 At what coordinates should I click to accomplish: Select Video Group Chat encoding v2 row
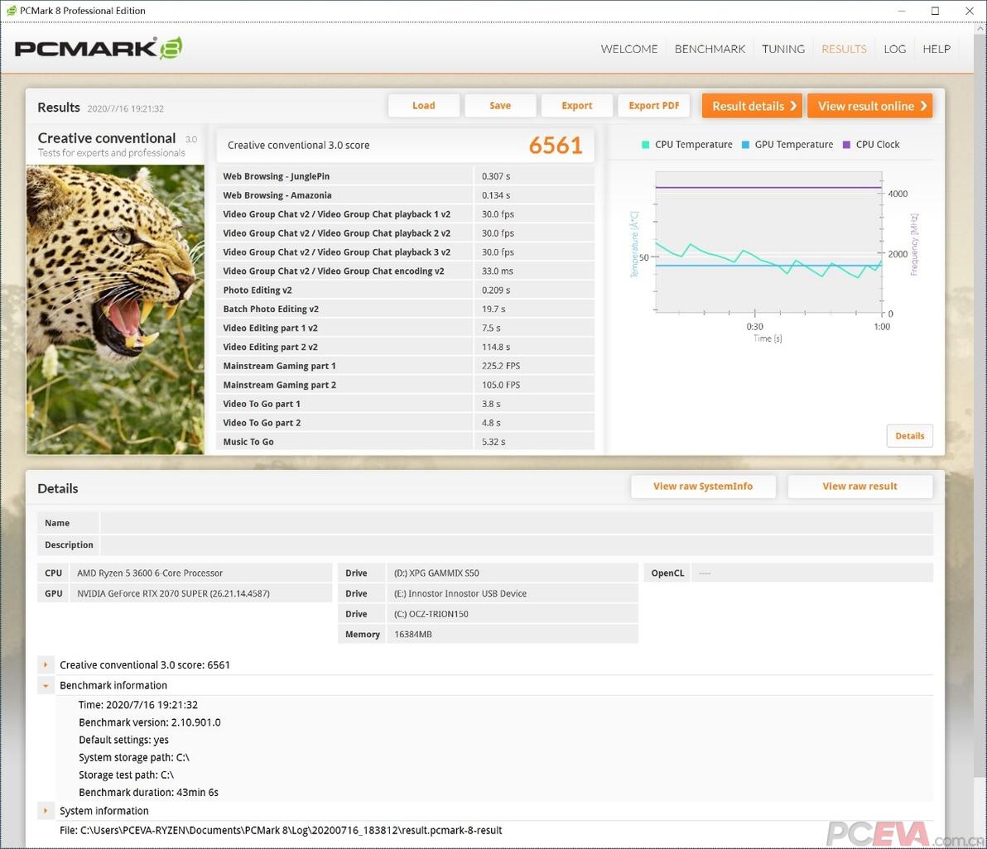coord(406,271)
